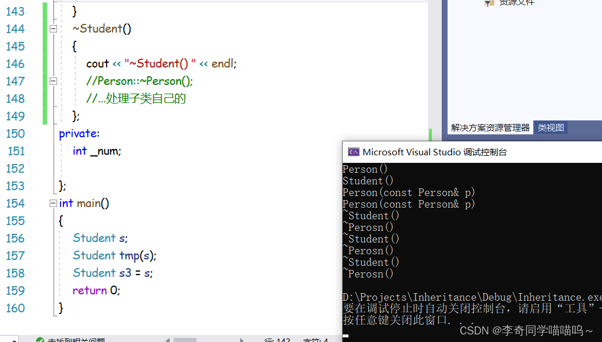Collapse the comment block at line 147
This screenshot has width=602, height=342.
[54, 81]
